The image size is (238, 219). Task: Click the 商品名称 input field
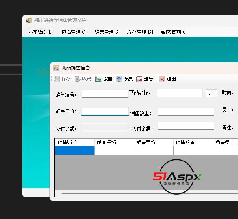click(x=180, y=93)
